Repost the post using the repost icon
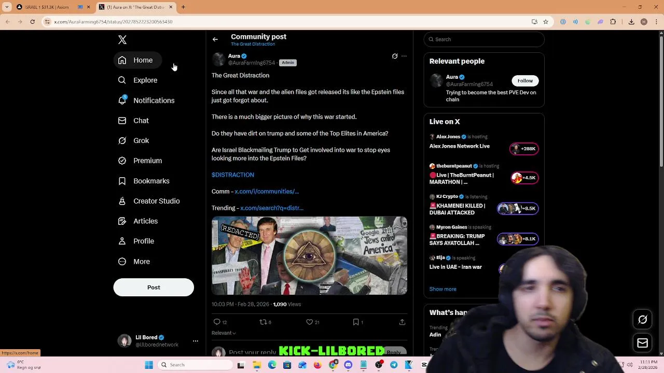Image resolution: width=664 pixels, height=373 pixels. click(x=263, y=322)
